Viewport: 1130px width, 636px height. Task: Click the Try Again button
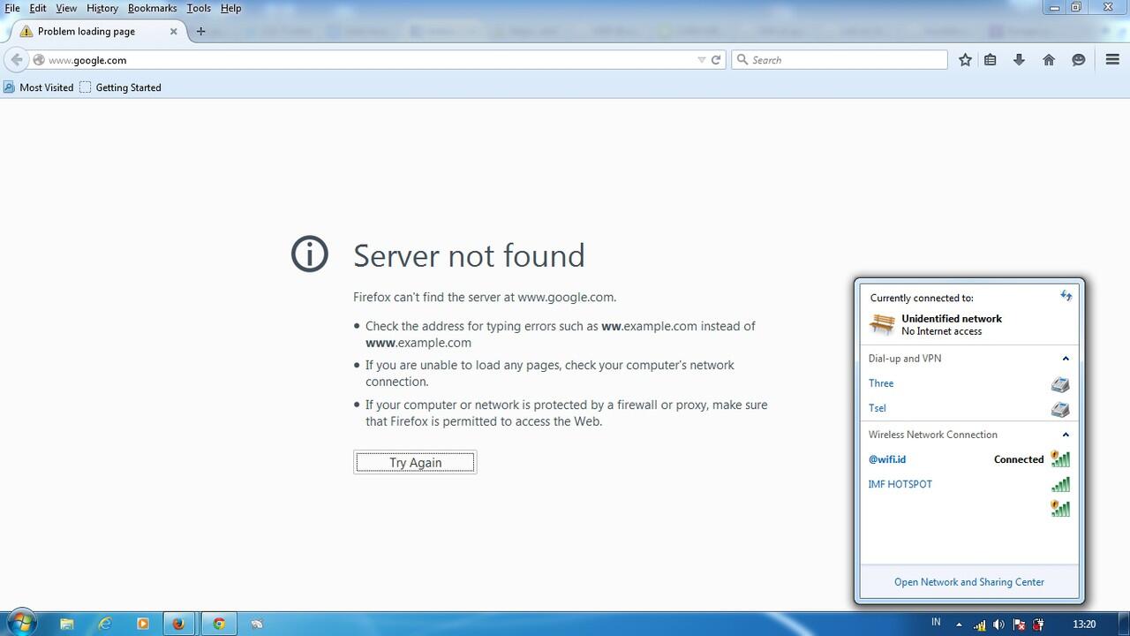415,462
